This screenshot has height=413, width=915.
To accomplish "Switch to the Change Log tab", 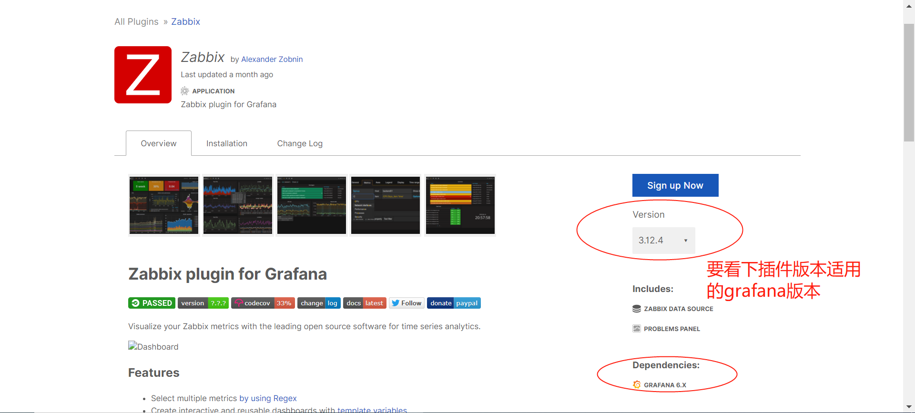I will [x=300, y=143].
